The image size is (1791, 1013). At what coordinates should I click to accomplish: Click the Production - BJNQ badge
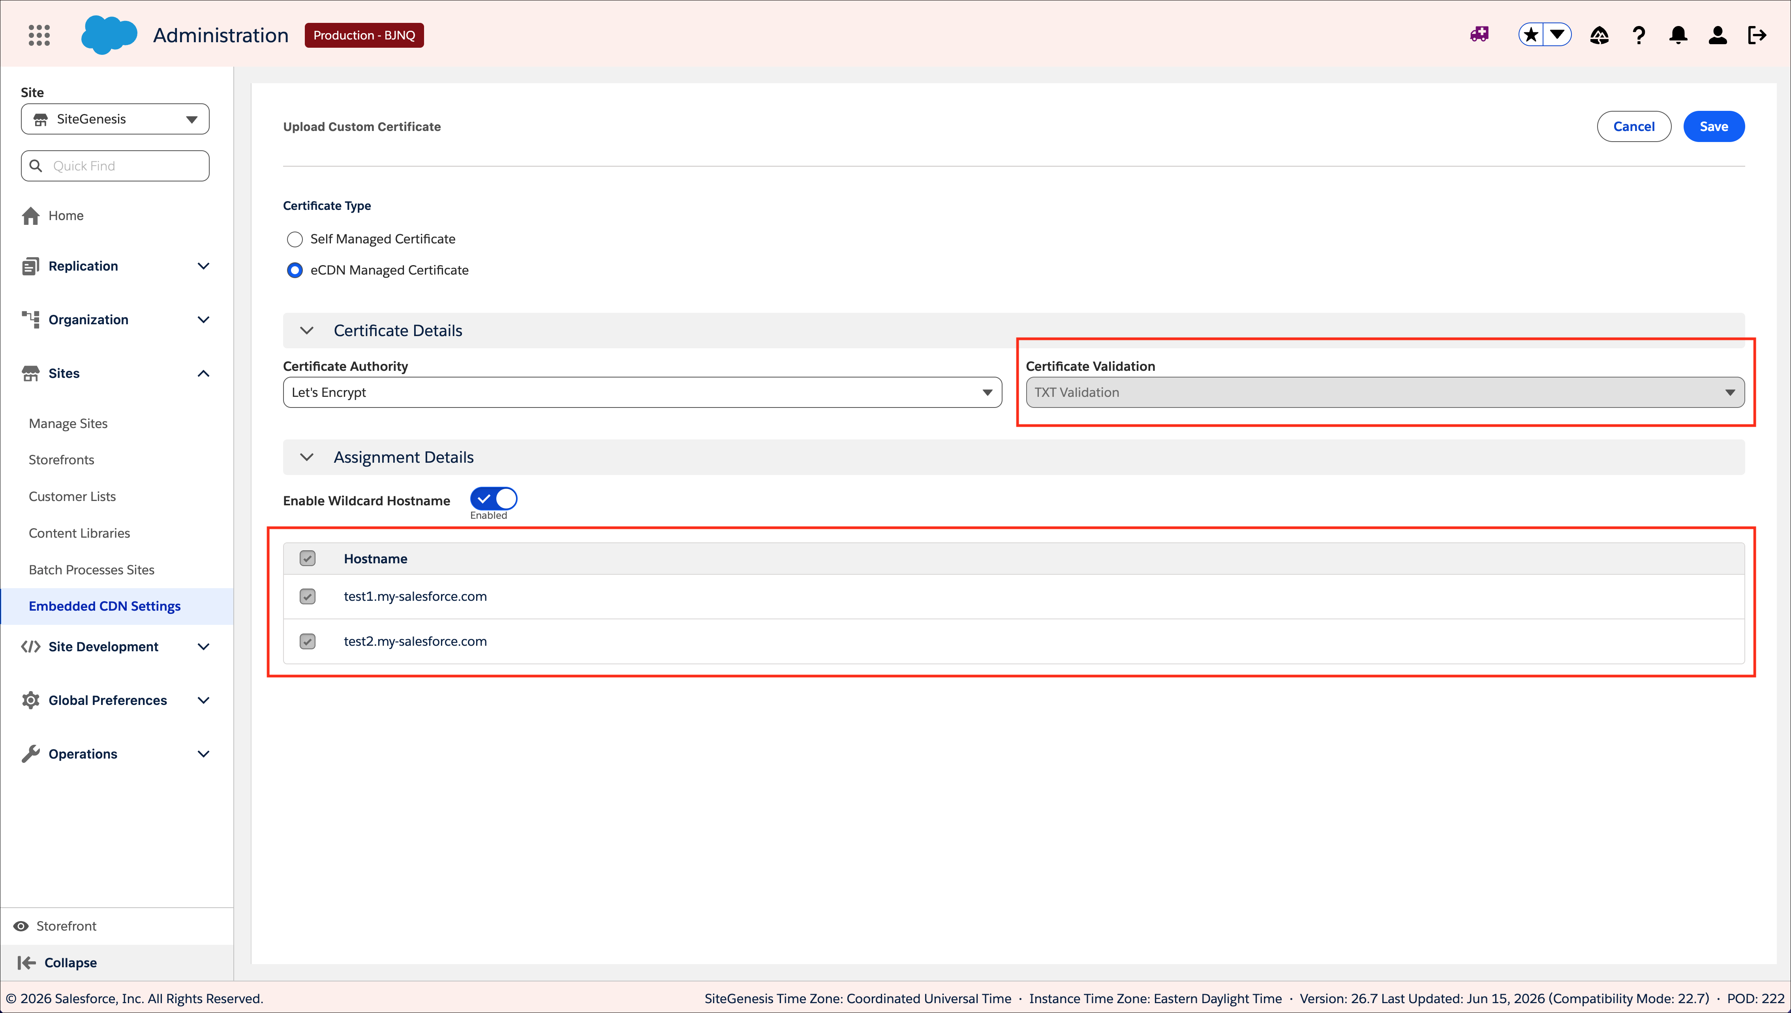point(364,36)
